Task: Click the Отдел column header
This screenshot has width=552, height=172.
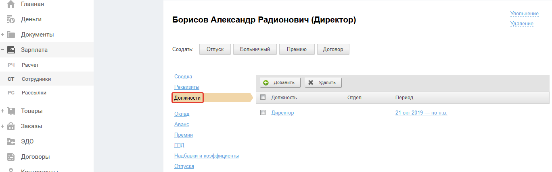Action: [354, 98]
